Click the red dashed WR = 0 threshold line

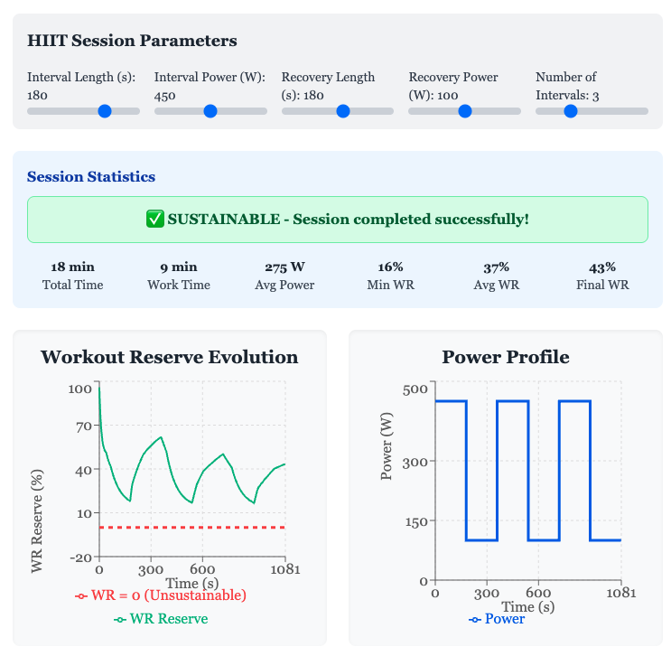pos(192,527)
